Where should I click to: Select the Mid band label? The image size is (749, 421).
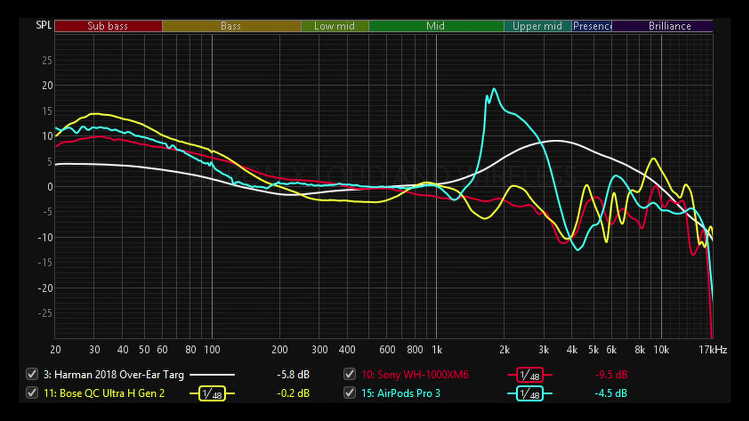[436, 26]
